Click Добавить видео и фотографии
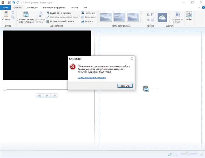 [x=26, y=17]
